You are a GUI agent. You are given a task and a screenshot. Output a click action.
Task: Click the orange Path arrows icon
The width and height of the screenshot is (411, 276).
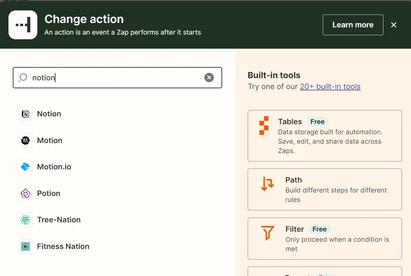pos(268,183)
